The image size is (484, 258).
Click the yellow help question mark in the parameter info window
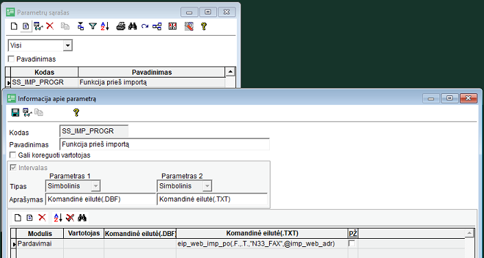tap(76, 113)
